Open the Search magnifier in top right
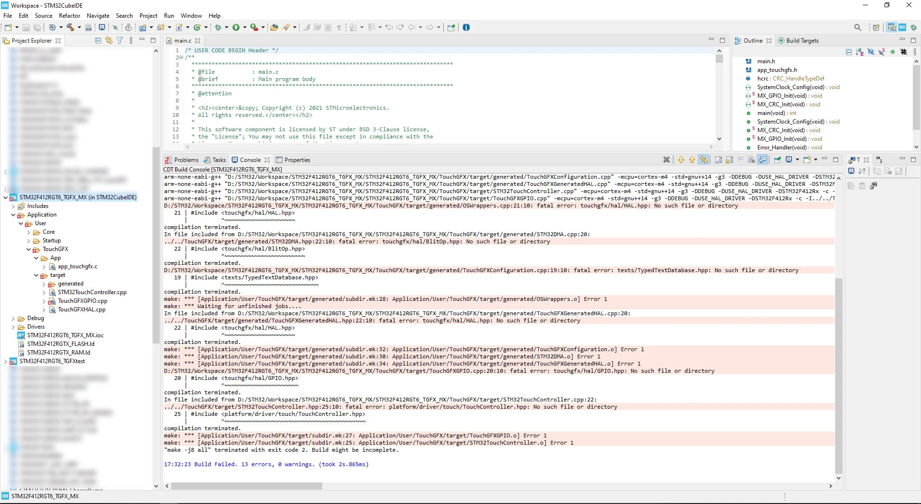921x504 pixels. point(858,27)
